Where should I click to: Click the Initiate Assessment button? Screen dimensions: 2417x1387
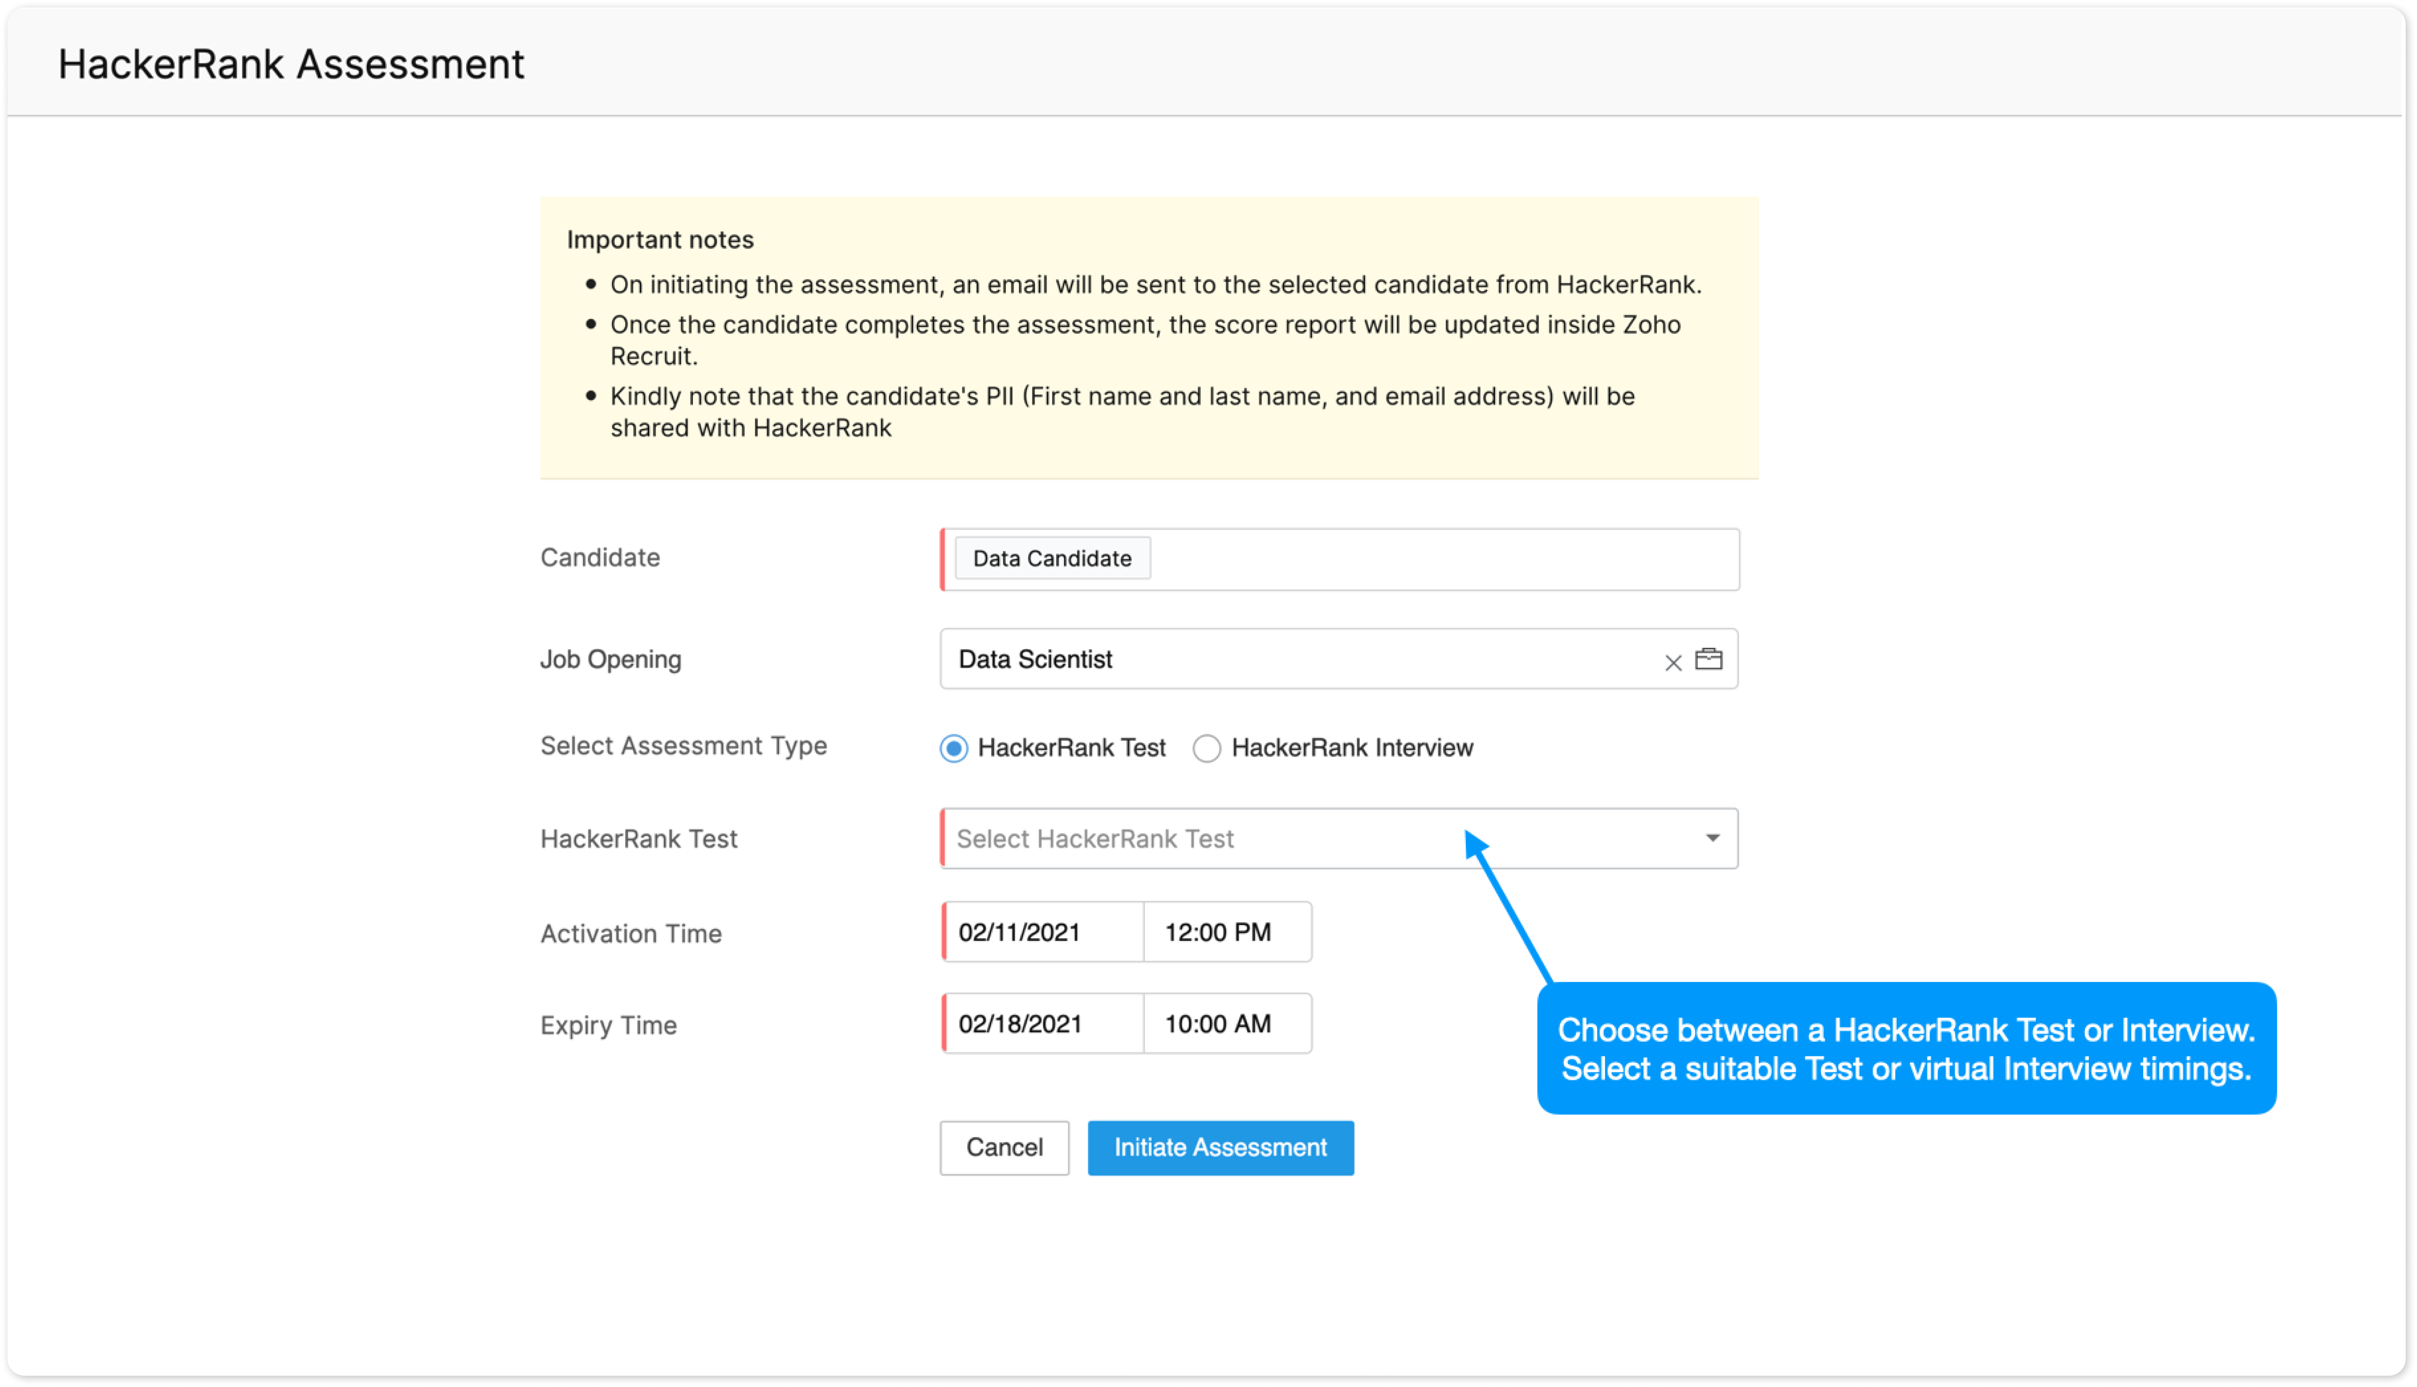[1220, 1148]
